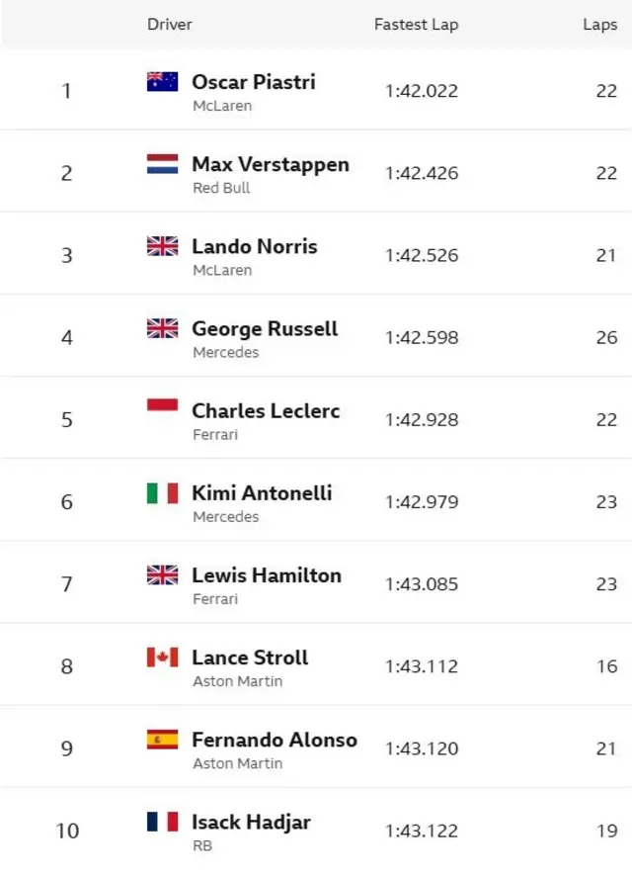Click the Italian flag beside Kimi Antonelli

pos(162,492)
